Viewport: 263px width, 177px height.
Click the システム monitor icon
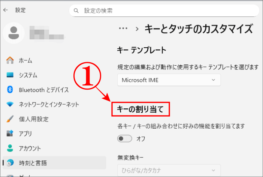[x=10, y=75]
